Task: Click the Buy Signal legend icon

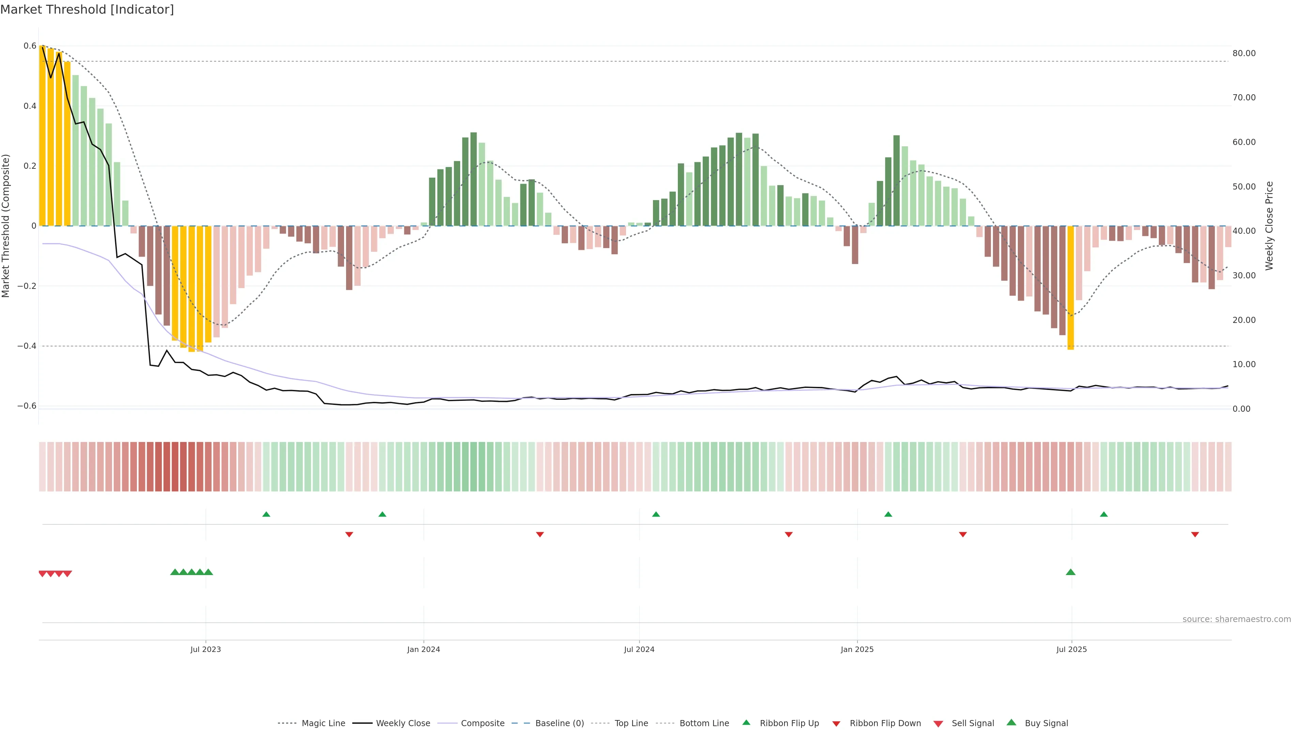Action: pos(1011,722)
